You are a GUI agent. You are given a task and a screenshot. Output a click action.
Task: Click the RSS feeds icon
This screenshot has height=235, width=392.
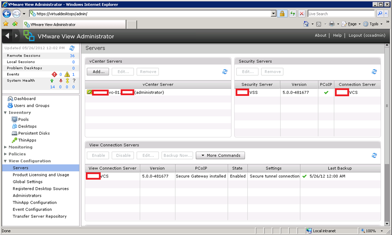coord(318,24)
